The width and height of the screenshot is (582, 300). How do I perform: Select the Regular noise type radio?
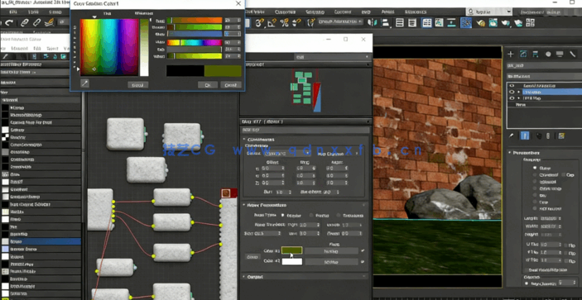(283, 215)
